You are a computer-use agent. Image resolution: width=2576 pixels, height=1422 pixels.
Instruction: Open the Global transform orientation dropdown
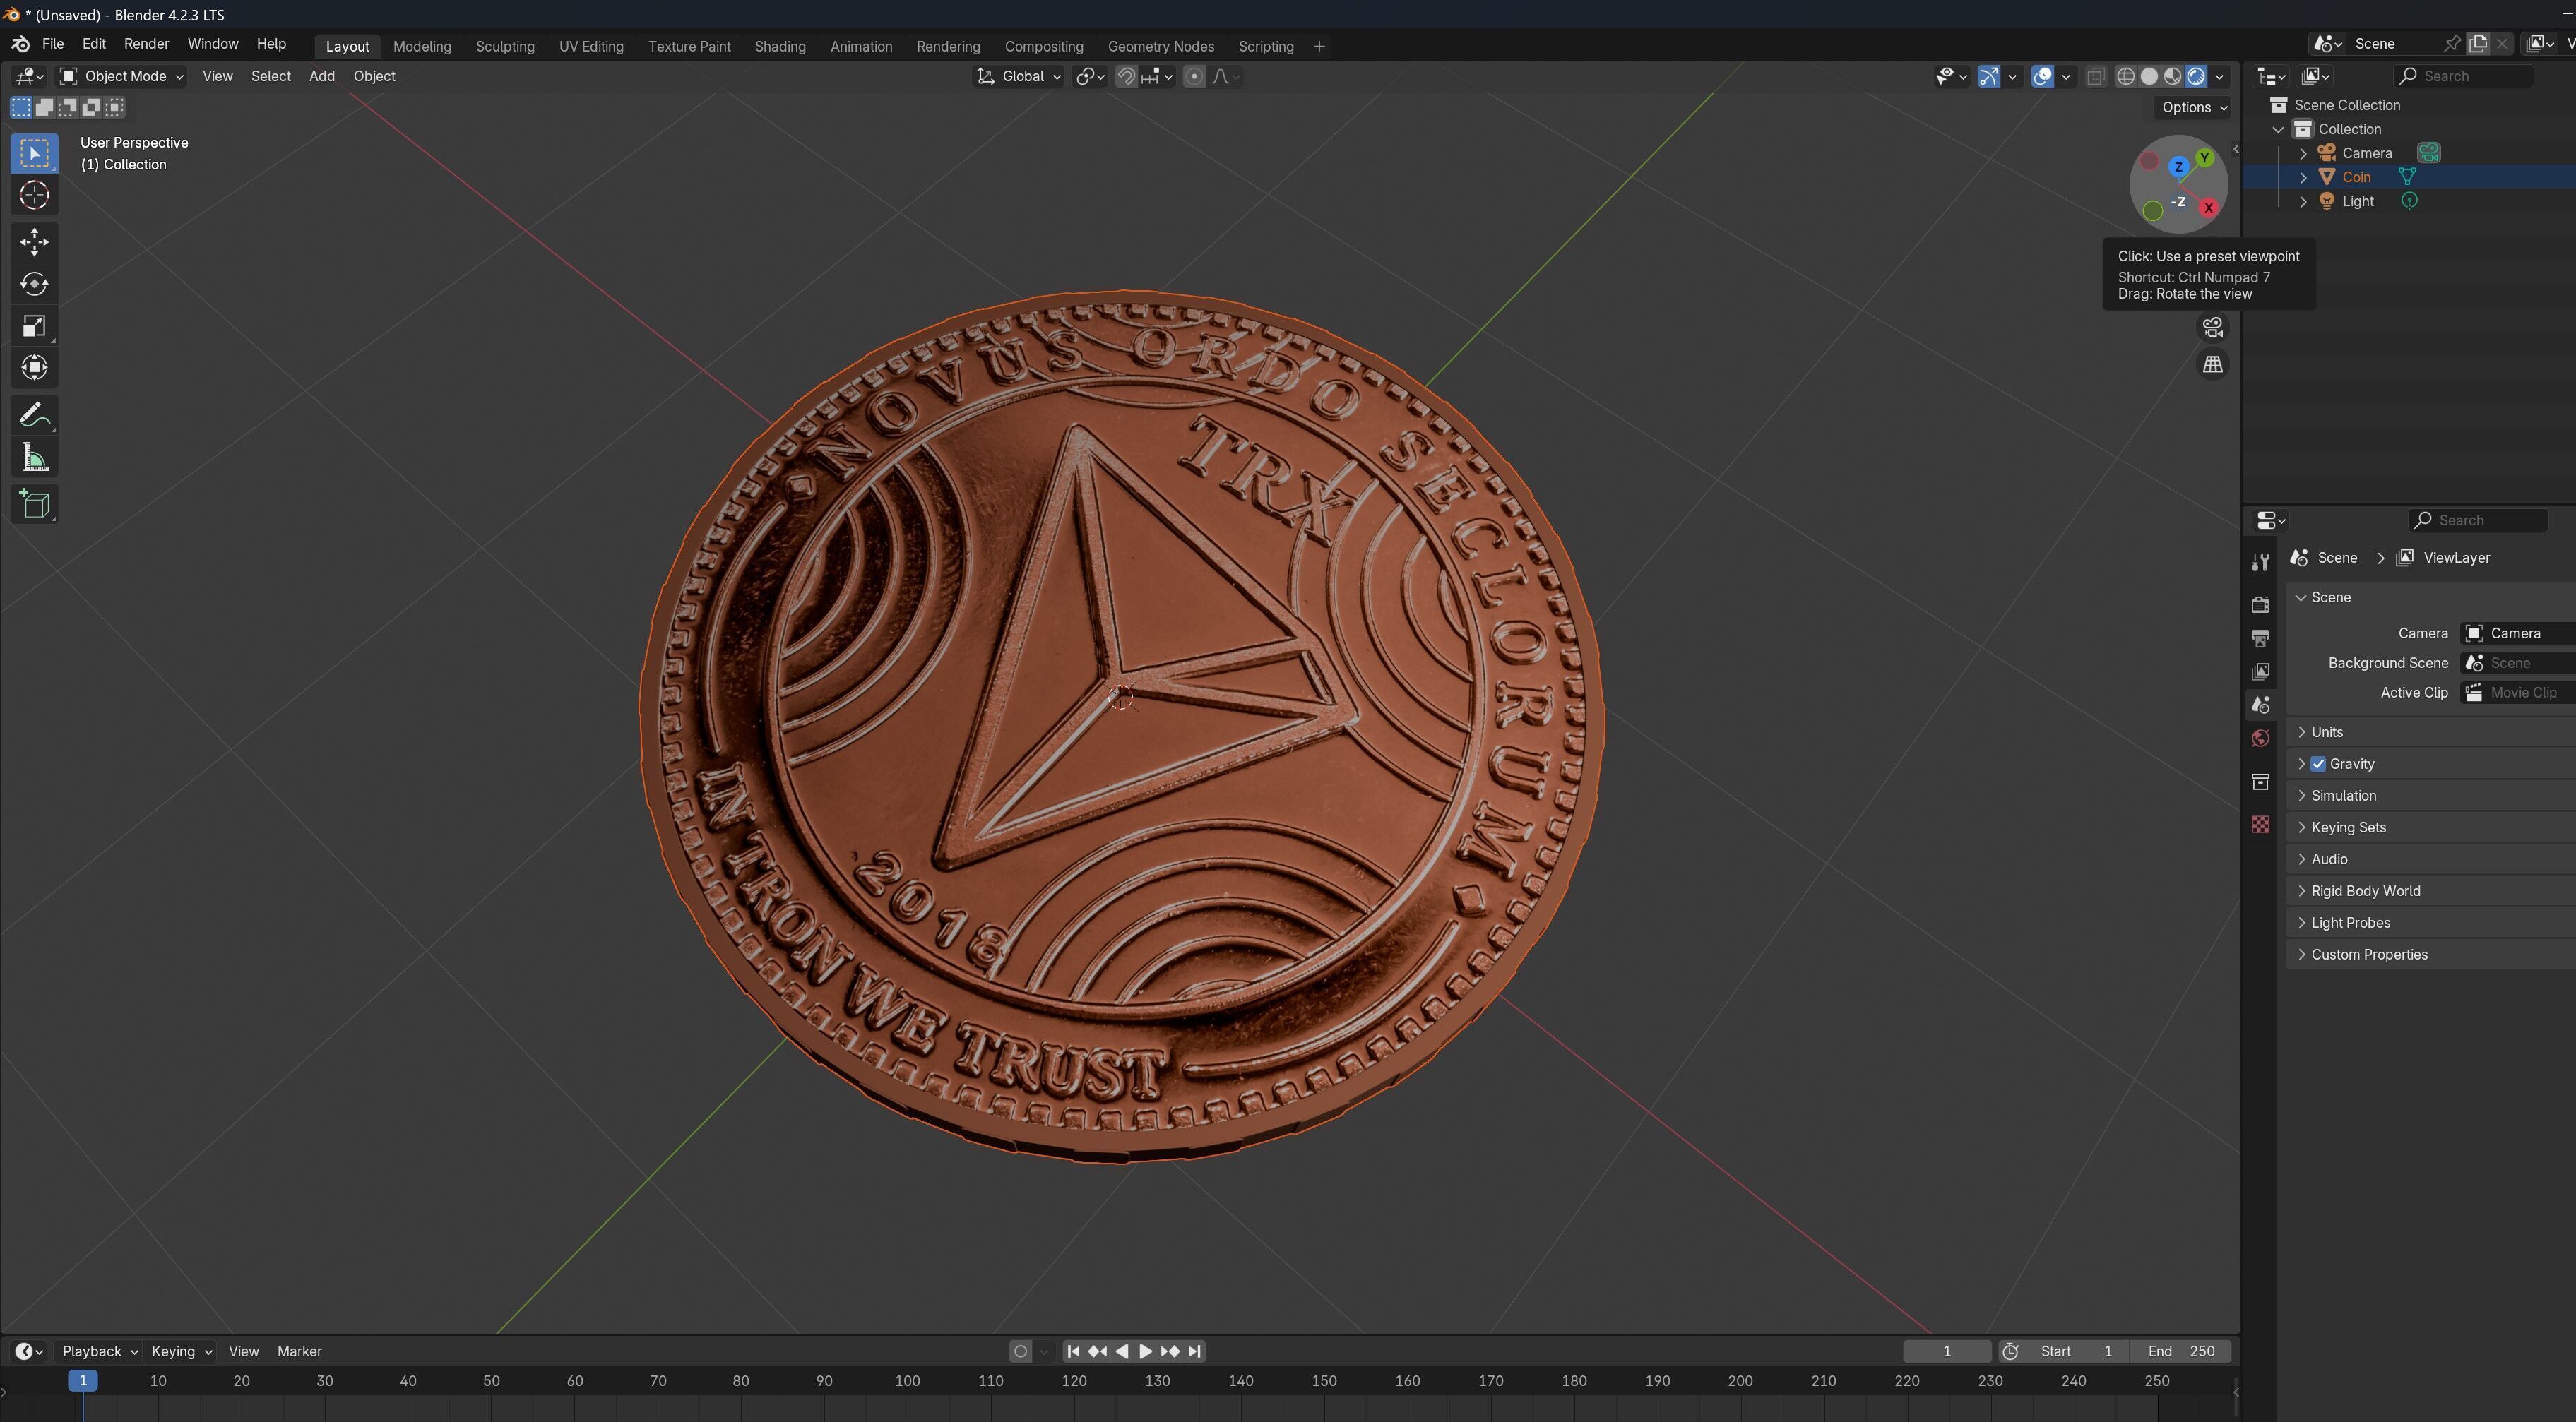[x=1018, y=76]
